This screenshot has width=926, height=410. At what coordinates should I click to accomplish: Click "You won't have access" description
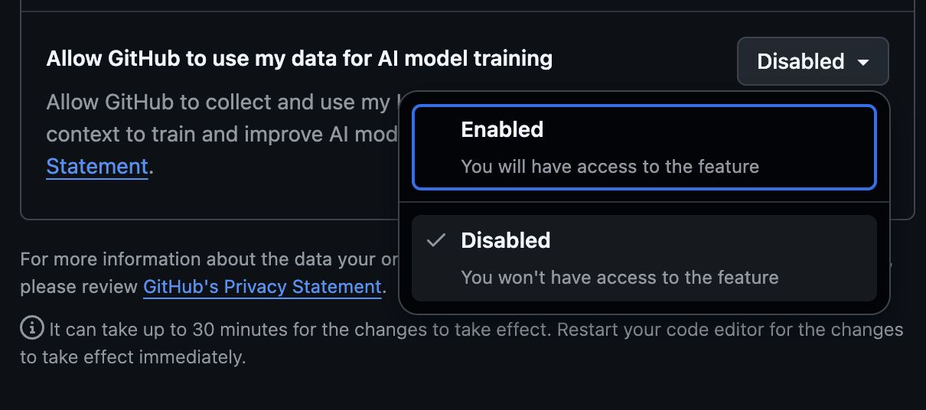pyautogui.click(x=619, y=277)
